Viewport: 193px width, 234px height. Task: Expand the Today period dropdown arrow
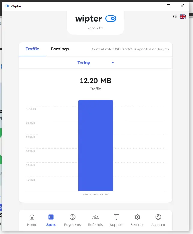click(113, 63)
